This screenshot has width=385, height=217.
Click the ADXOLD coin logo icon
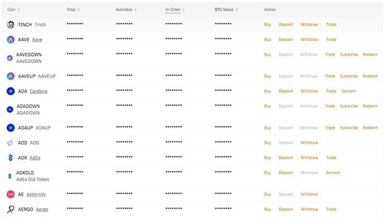coord(10,176)
